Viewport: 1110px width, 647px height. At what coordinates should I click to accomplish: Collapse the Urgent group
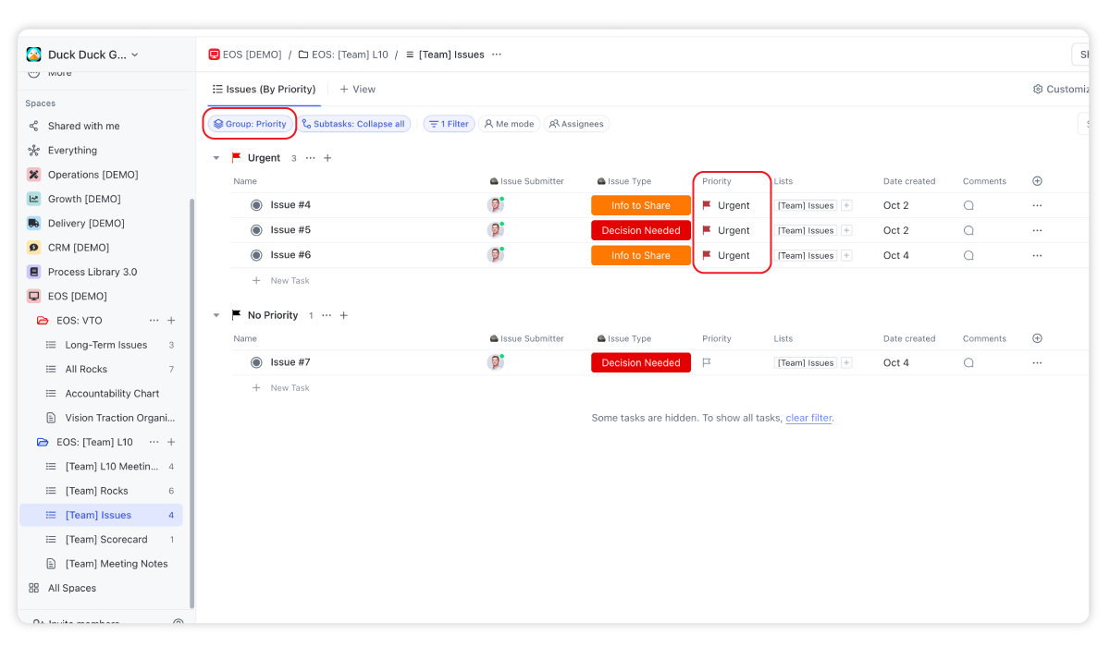216,158
